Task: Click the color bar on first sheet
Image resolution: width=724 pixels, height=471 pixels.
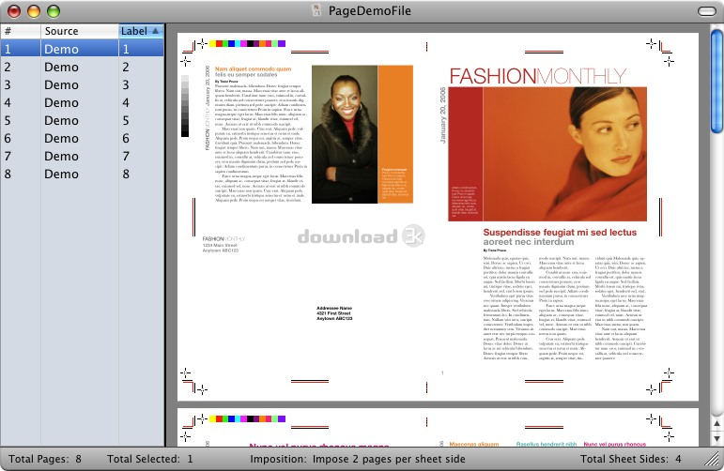Action: pyautogui.click(x=248, y=44)
